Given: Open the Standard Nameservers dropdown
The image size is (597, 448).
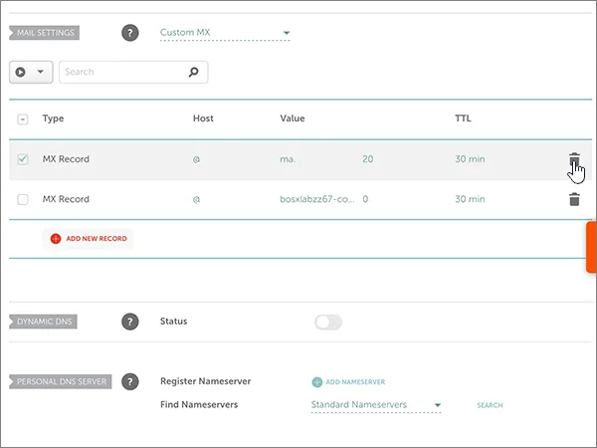Looking at the screenshot, I should (x=376, y=405).
